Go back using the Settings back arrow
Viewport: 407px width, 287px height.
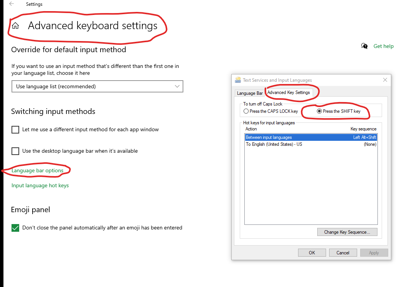[12, 4]
